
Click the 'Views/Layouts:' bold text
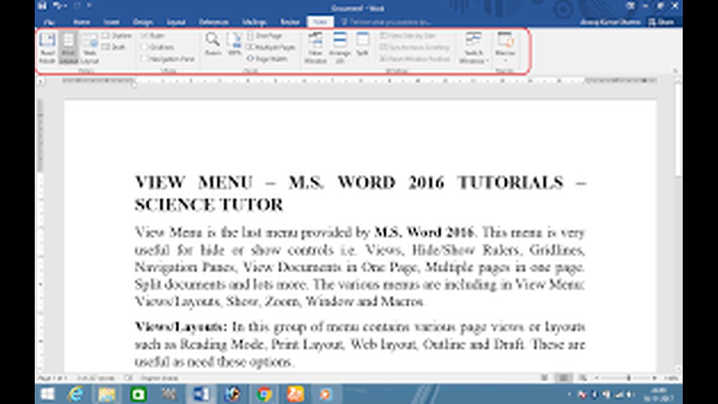tap(181, 327)
